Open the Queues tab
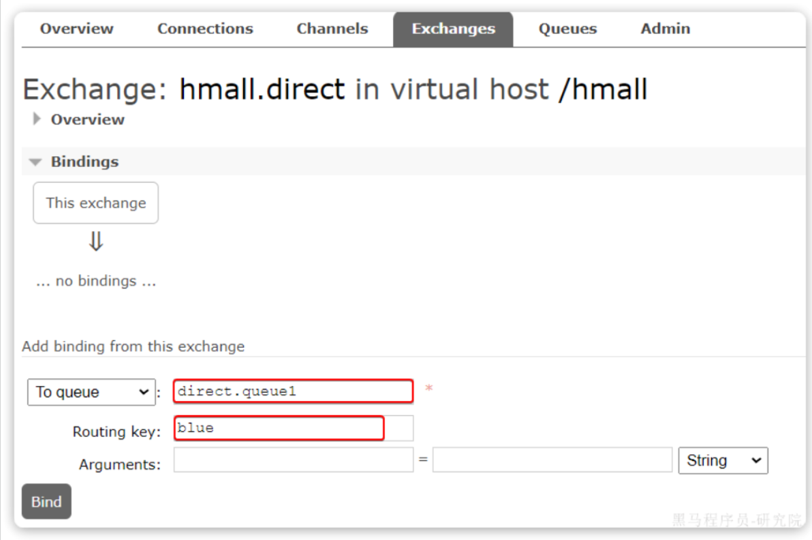The width and height of the screenshot is (812, 540). point(567,29)
